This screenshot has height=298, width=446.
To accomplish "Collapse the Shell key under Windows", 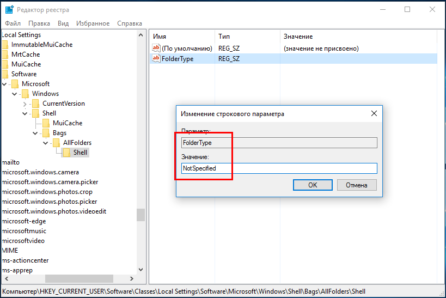I will pyautogui.click(x=25, y=113).
